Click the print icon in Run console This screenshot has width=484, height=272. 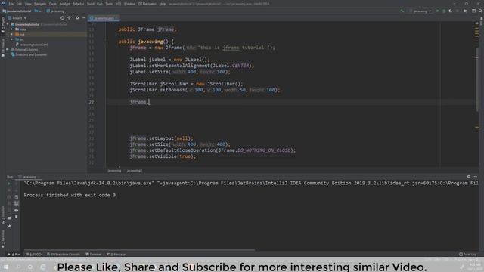point(17,210)
